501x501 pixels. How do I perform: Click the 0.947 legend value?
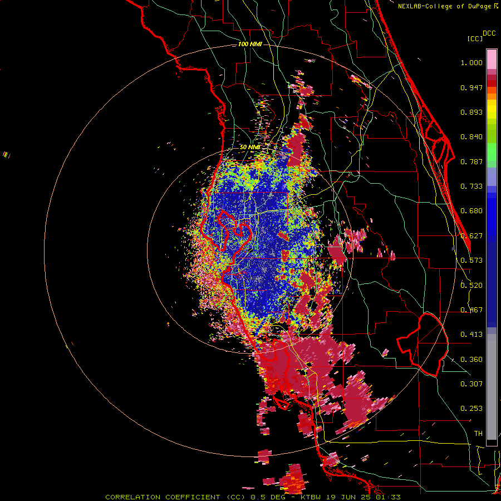471,87
